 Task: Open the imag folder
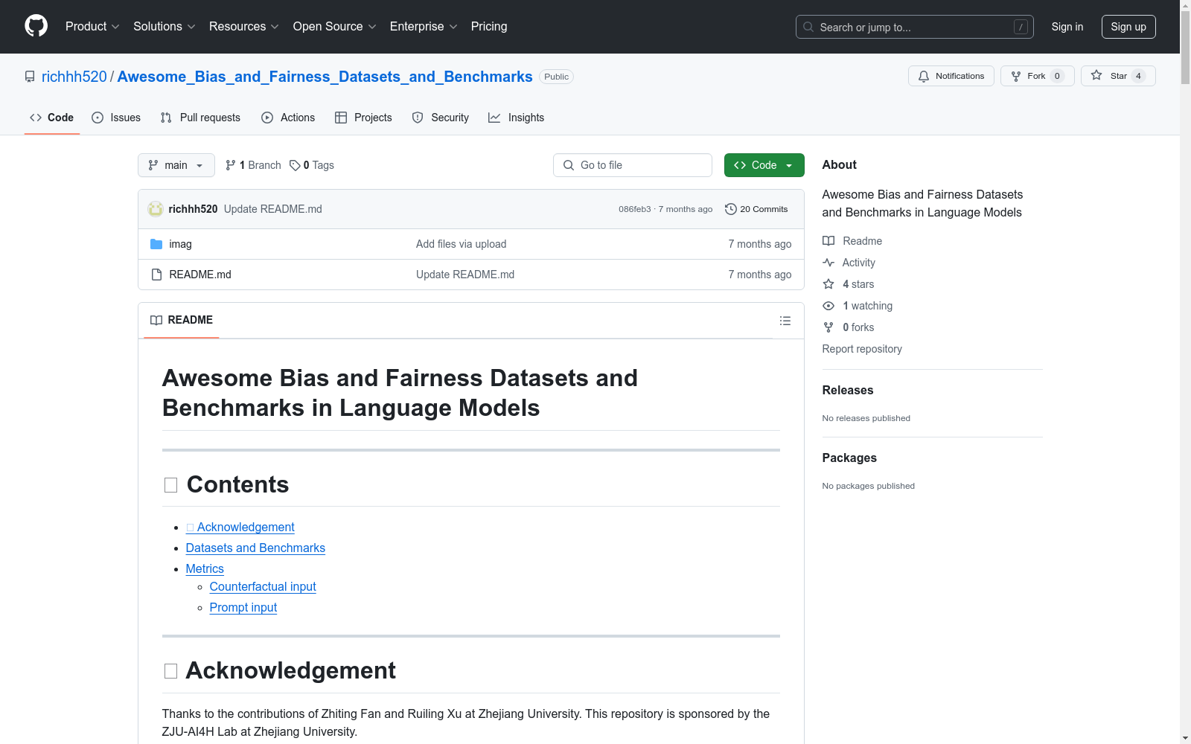coord(180,244)
